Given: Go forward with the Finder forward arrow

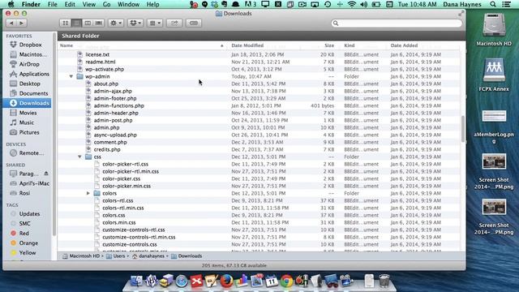Looking at the screenshot, I should (22, 24).
